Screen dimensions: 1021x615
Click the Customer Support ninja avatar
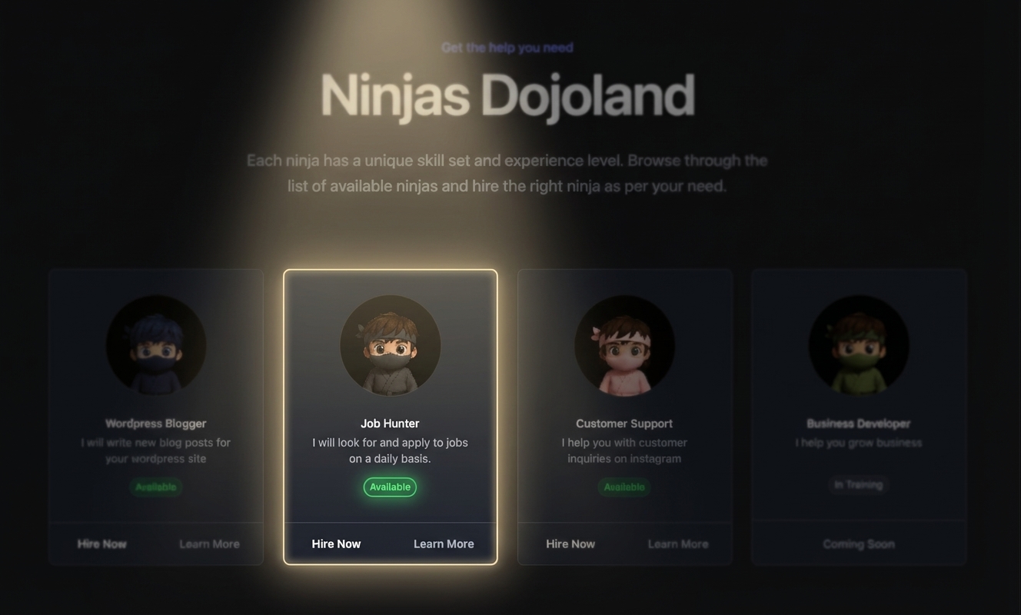pos(624,345)
